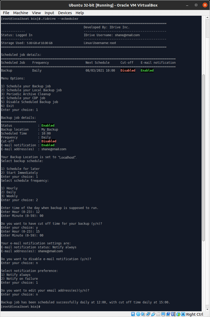This screenshot has width=210, height=317.
Task: Open the Machine menu
Action: (21, 13)
